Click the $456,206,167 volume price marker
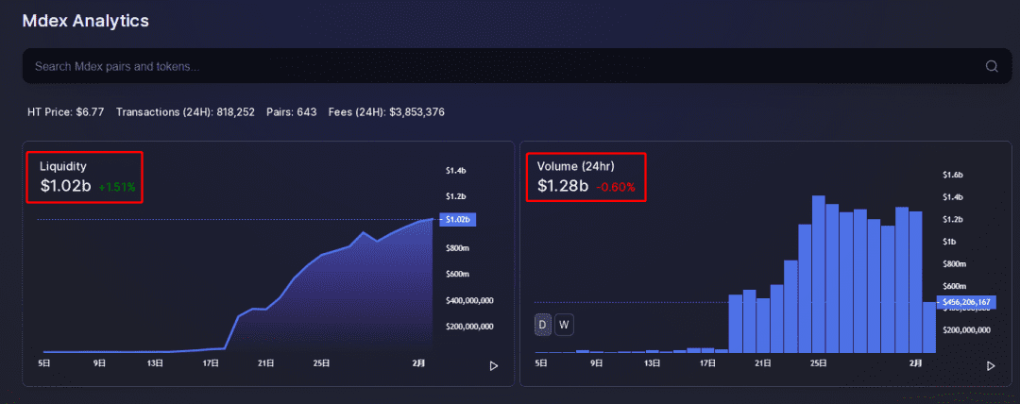The height and width of the screenshot is (404, 1020). click(966, 302)
